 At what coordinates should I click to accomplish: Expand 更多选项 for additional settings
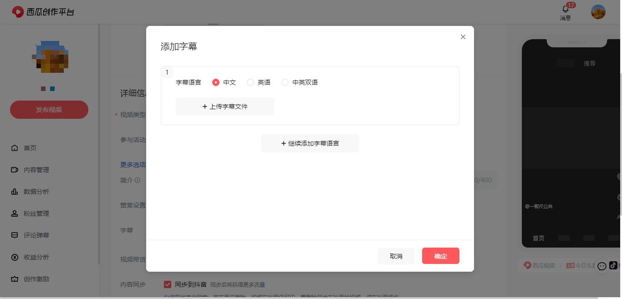(x=133, y=165)
